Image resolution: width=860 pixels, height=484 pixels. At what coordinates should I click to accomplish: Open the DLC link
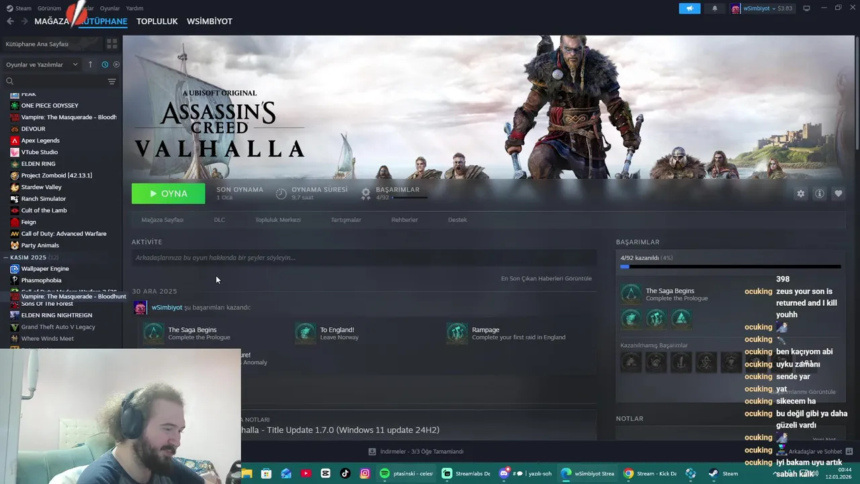[x=219, y=220]
